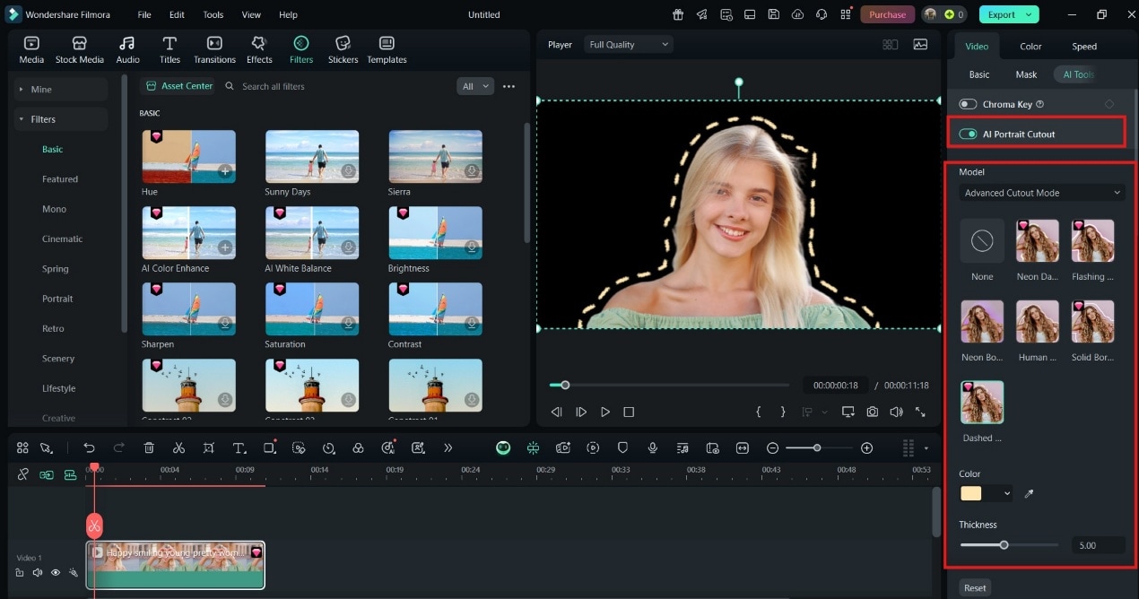The width and height of the screenshot is (1139, 599).
Task: Click the speed clock icon in timeline toolbar
Action: pyautogui.click(x=328, y=447)
